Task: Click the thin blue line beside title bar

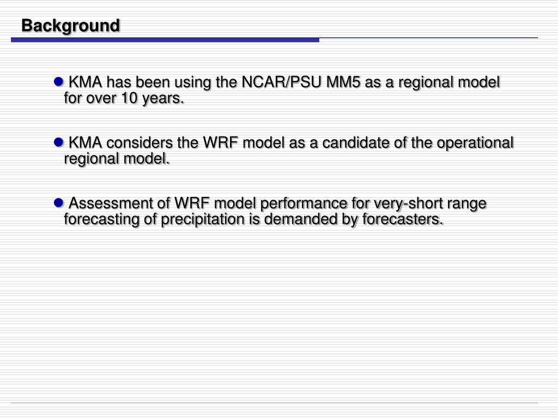Action: click(x=428, y=38)
